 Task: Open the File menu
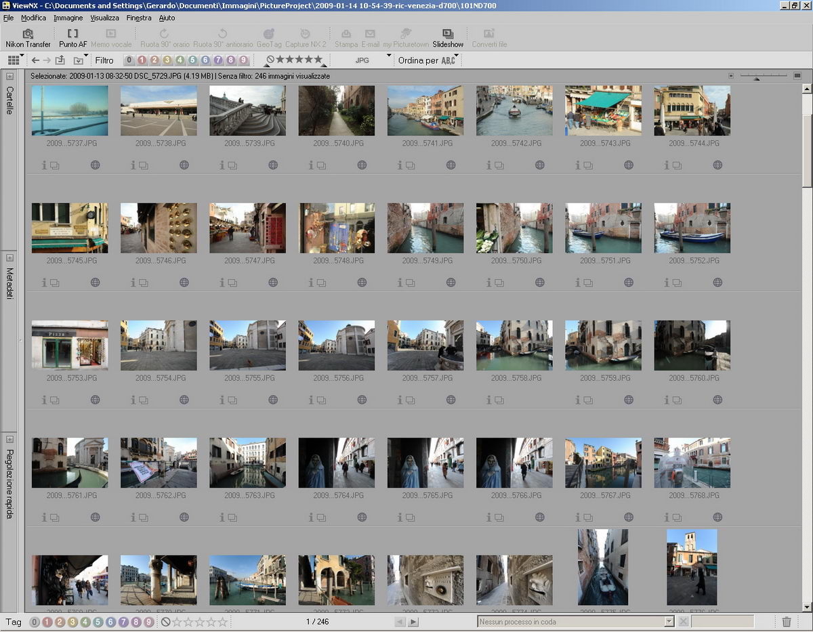8,18
